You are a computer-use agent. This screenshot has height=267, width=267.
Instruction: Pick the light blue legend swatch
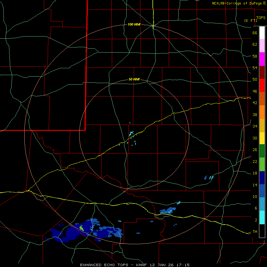(x=262, y=204)
